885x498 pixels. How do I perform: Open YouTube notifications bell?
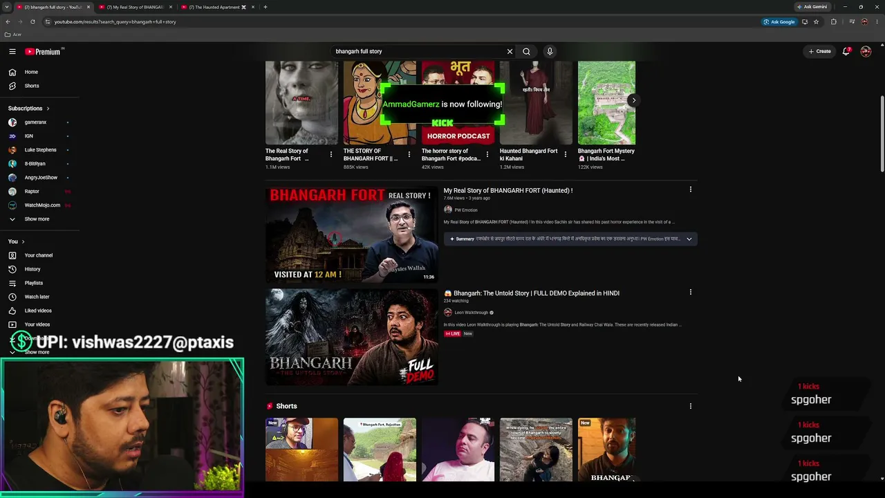coord(846,51)
